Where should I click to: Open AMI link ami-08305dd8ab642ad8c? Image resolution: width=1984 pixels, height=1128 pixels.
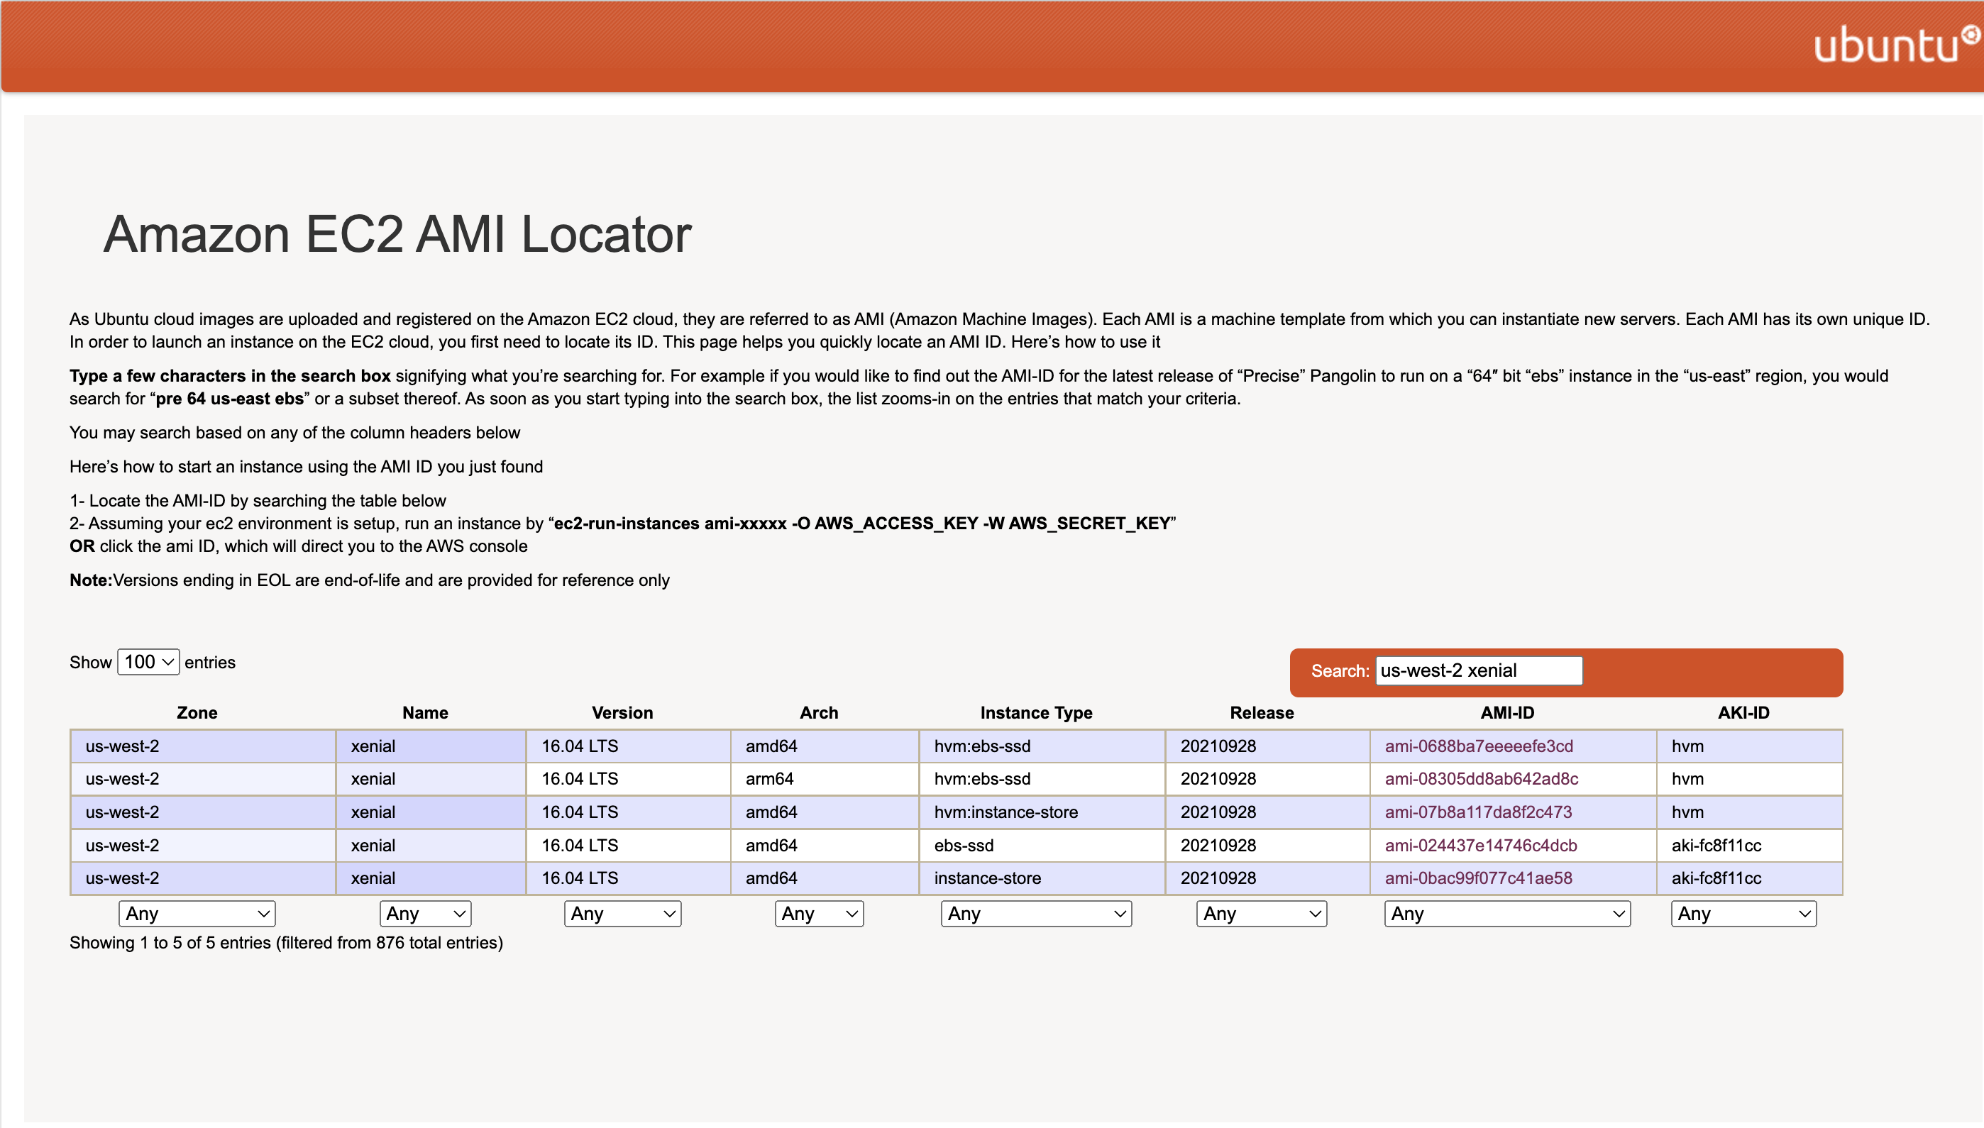(1481, 778)
